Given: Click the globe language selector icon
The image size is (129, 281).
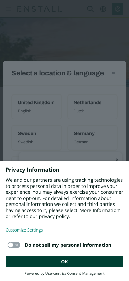Looking at the screenshot, I should tap(103, 9).
